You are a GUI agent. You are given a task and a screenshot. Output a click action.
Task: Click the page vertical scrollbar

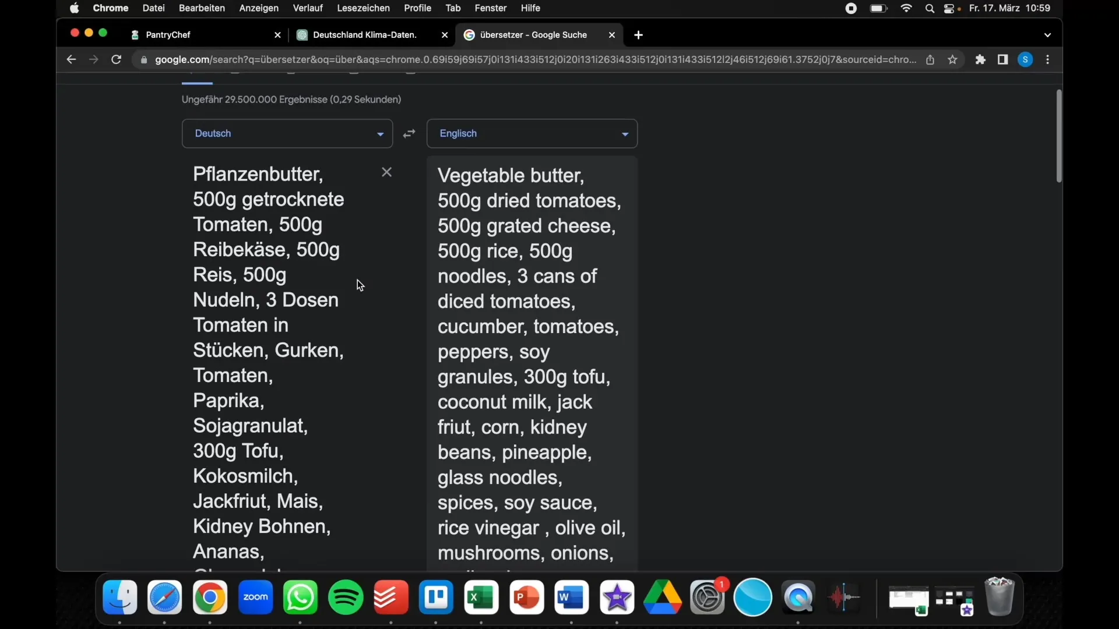[x=1059, y=136]
